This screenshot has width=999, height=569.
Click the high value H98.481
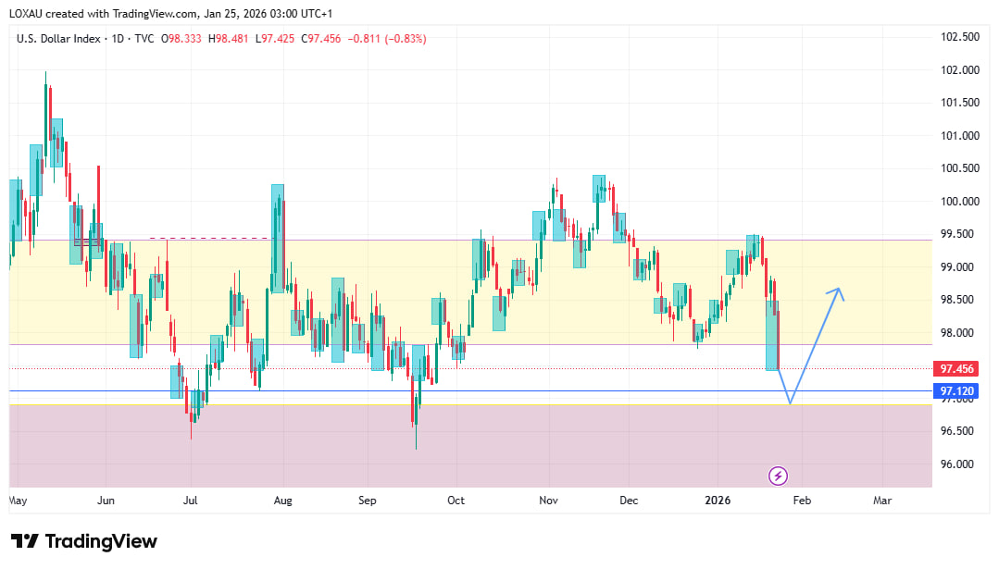[x=228, y=39]
